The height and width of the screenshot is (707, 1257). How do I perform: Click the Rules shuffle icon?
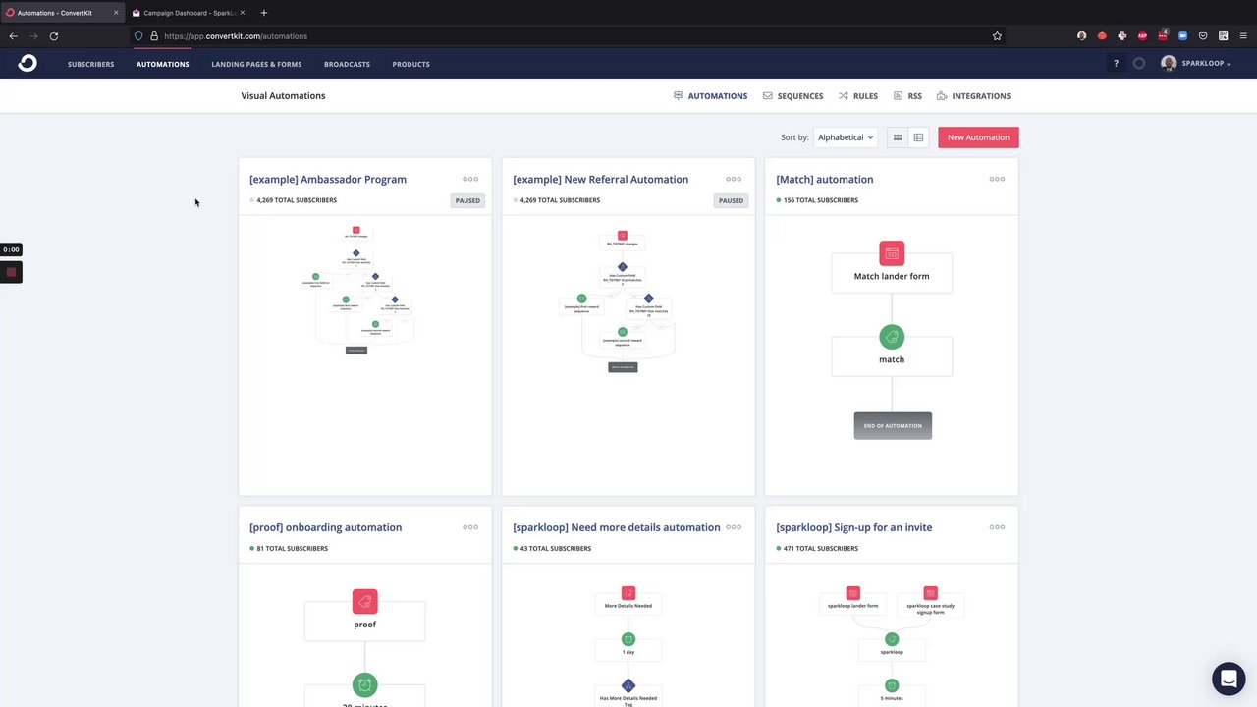tap(844, 96)
